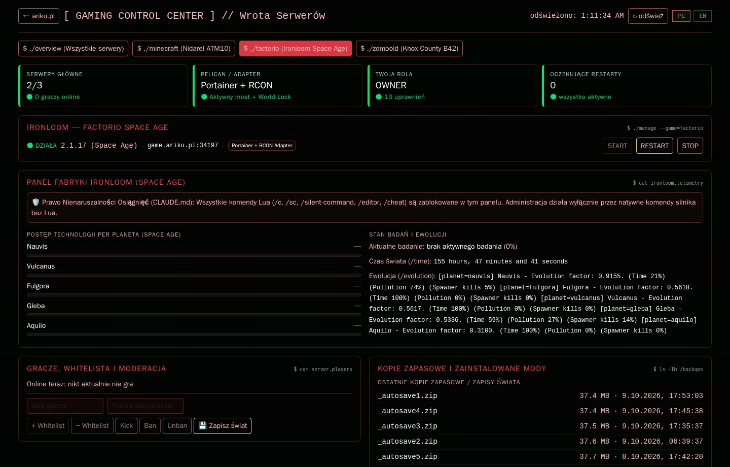Focus the Nick gracza input field
The image size is (730, 467).
tap(65, 406)
